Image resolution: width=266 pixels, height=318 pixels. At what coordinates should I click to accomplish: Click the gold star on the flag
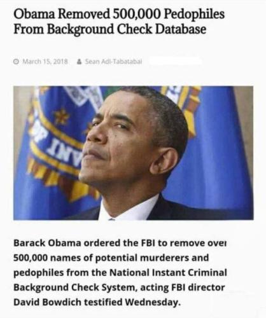[x=62, y=116]
